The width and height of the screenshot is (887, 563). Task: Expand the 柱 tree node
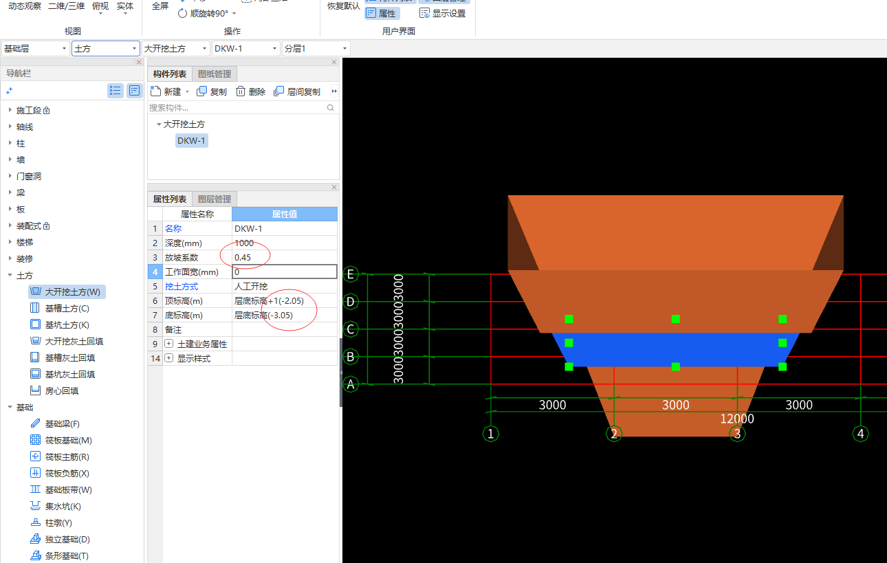[x=10, y=144]
